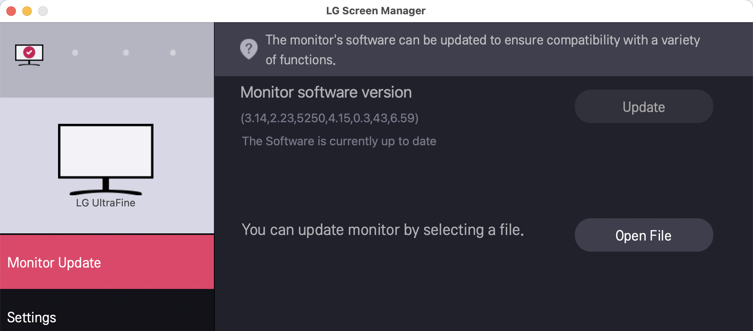Screen dimensions: 753x331
Task: Click the question mark help icon
Action: (249, 49)
